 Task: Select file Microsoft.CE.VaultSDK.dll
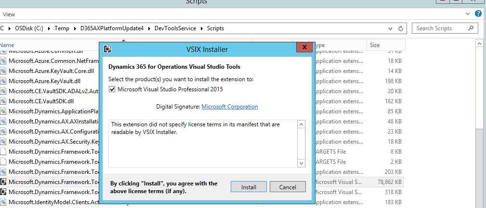pyautogui.click(x=41, y=101)
